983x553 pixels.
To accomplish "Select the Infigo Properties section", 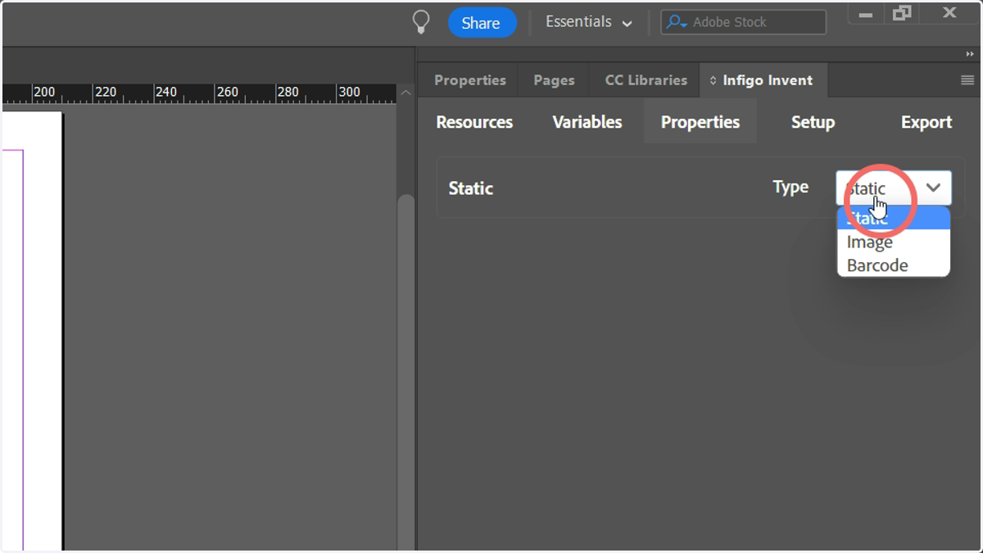I will [x=700, y=122].
